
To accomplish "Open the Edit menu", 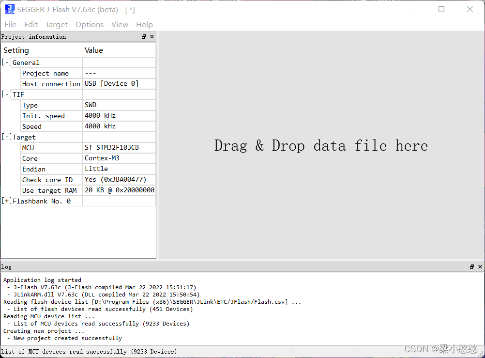I will point(31,25).
